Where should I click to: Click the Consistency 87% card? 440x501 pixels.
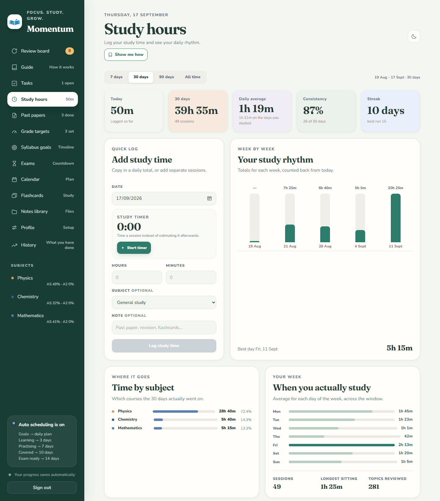326,111
